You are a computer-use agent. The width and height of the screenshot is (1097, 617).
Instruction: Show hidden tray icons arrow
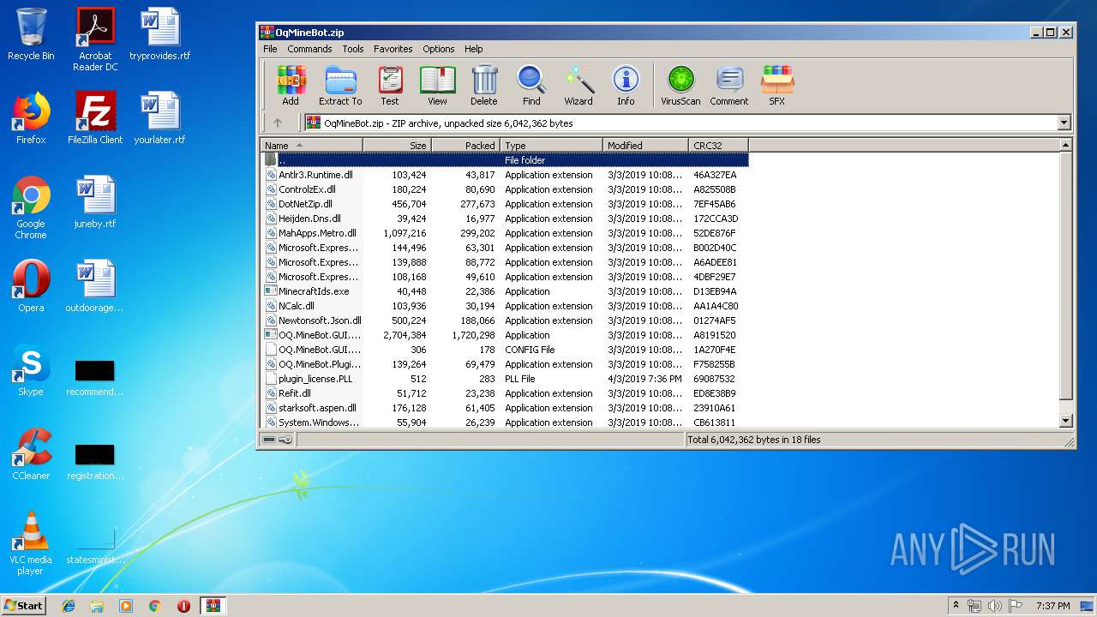click(x=956, y=606)
